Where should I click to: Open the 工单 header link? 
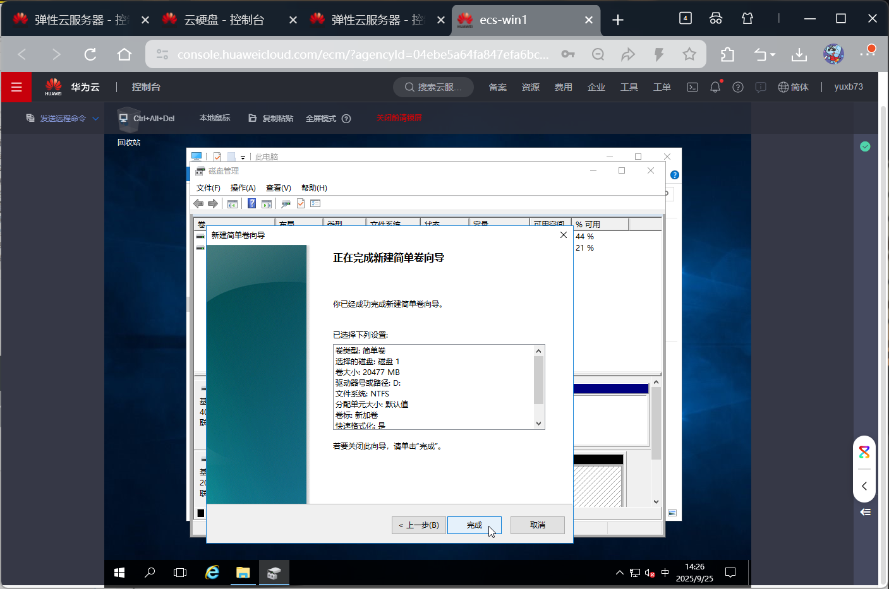(x=662, y=87)
